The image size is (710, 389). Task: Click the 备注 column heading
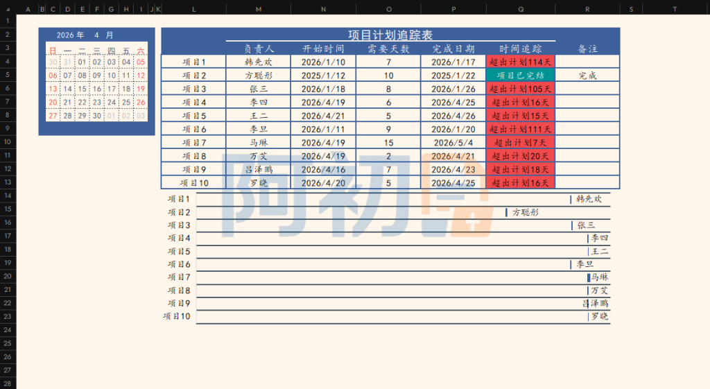pos(587,49)
